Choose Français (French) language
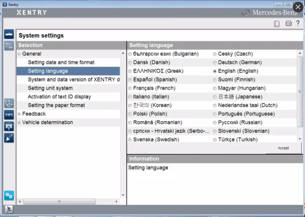Screen dimensions: 305x217 coord(130,88)
